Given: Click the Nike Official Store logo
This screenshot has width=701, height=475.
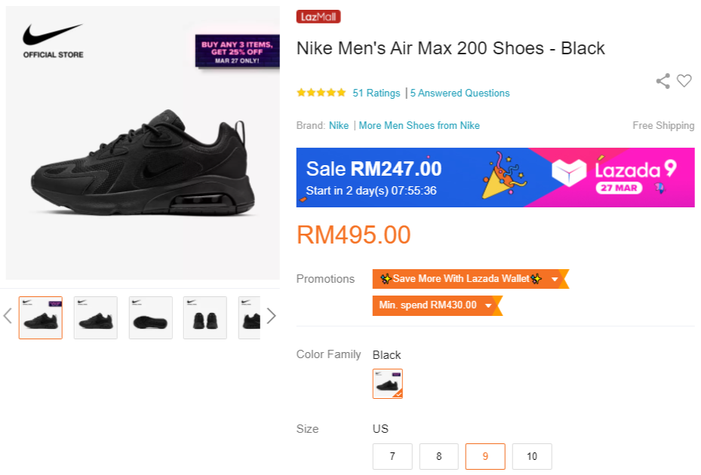Looking at the screenshot, I should tap(53, 41).
